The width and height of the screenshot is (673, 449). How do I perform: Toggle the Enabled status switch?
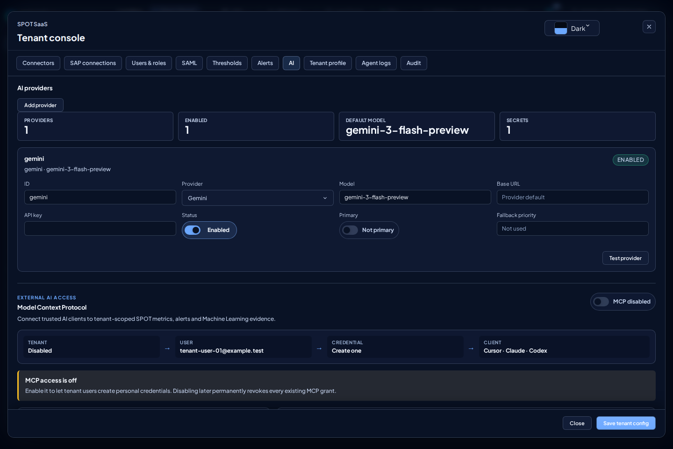[209, 230]
